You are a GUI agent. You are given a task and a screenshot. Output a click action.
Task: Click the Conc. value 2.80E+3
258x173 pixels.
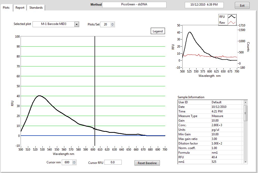(x=217, y=125)
